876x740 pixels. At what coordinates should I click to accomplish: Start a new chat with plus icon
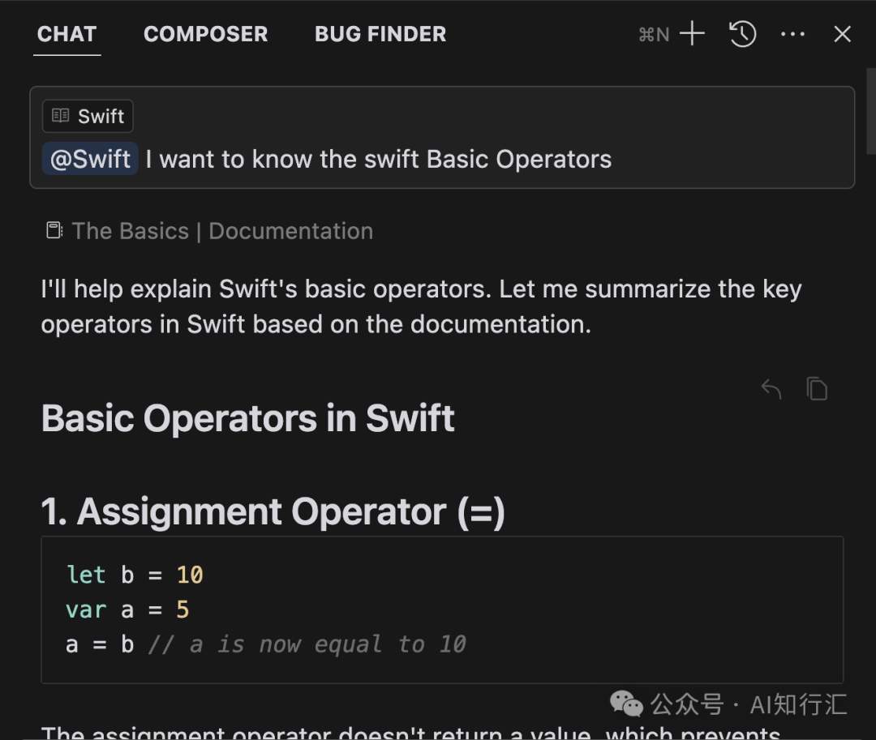coord(692,33)
